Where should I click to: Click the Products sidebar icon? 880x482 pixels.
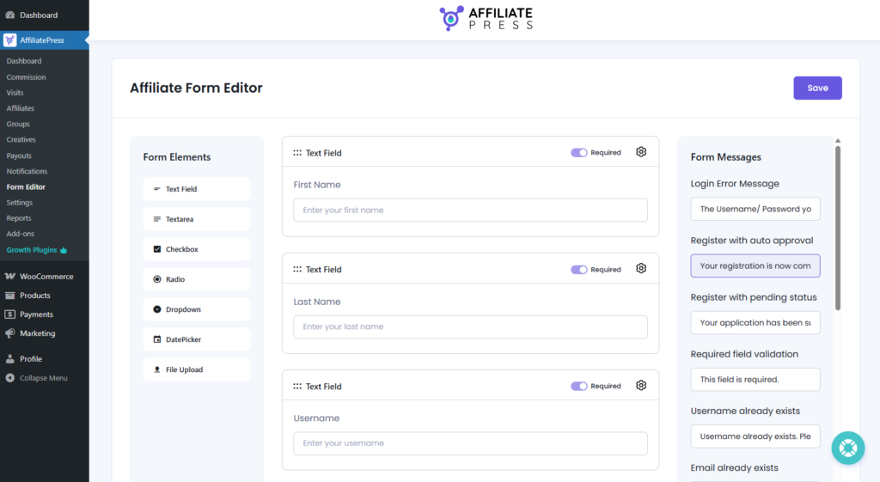[x=10, y=296]
